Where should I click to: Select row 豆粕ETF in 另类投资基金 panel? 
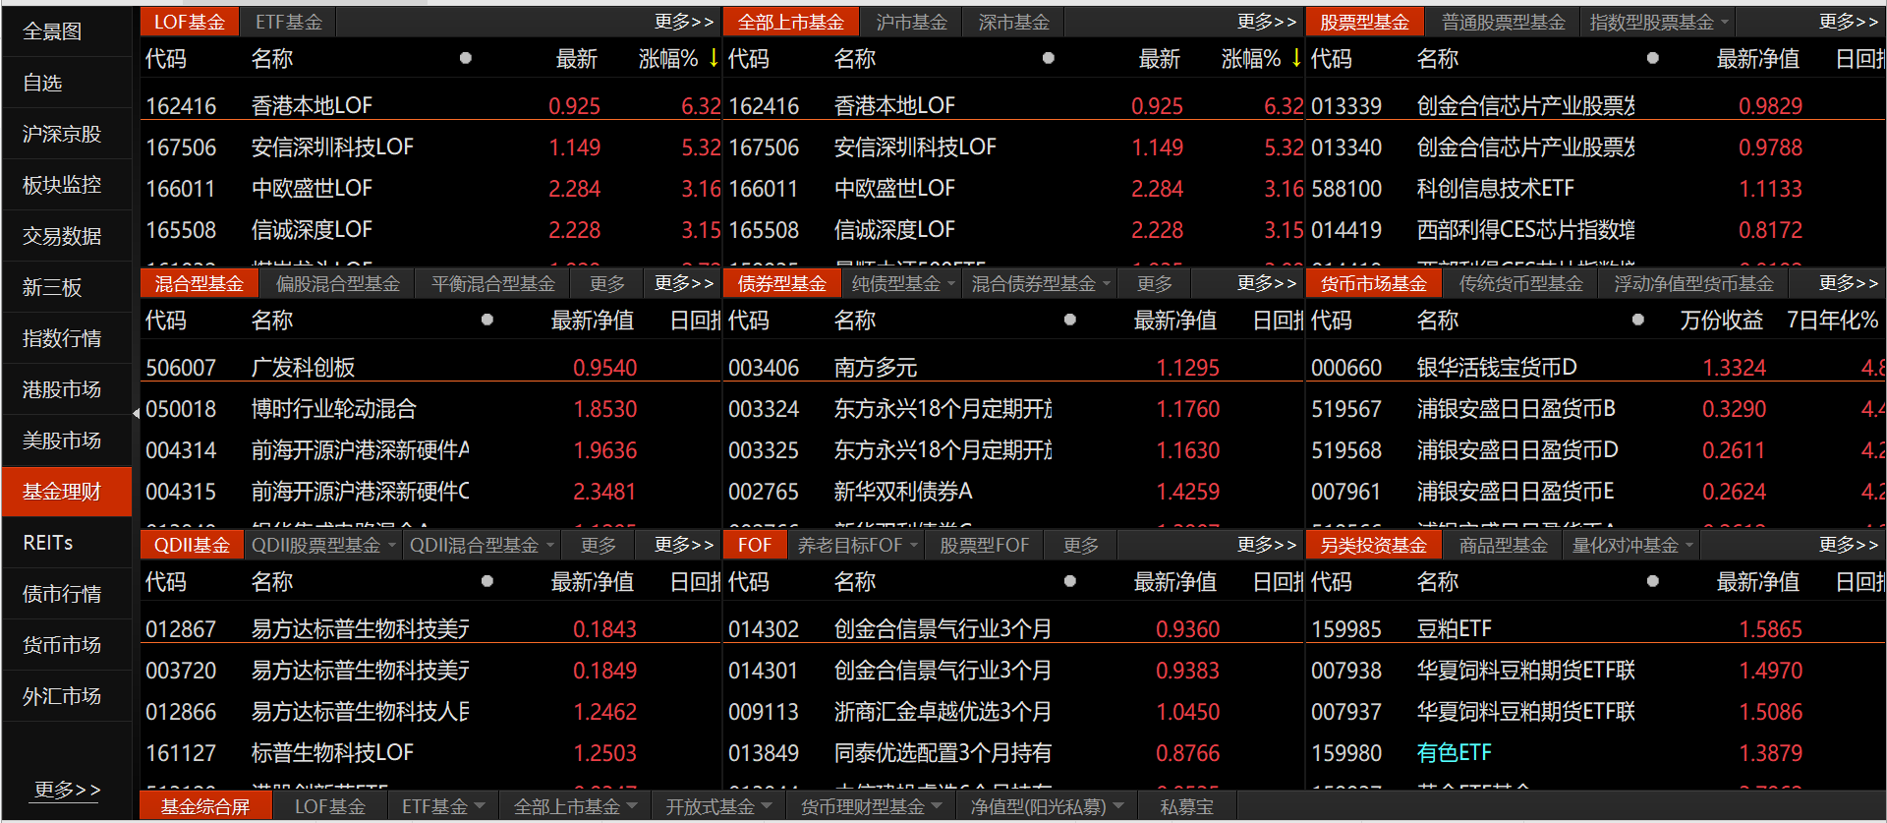[1596, 628]
